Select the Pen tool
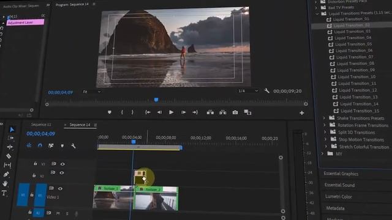 pyautogui.click(x=6, y=174)
